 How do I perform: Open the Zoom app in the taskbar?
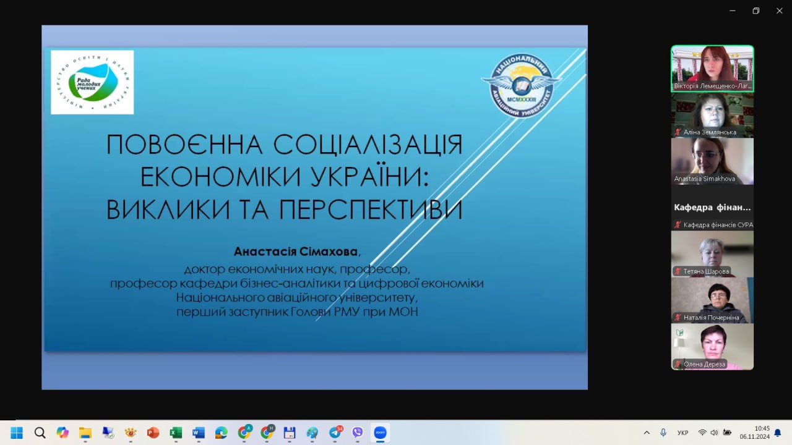(380, 433)
